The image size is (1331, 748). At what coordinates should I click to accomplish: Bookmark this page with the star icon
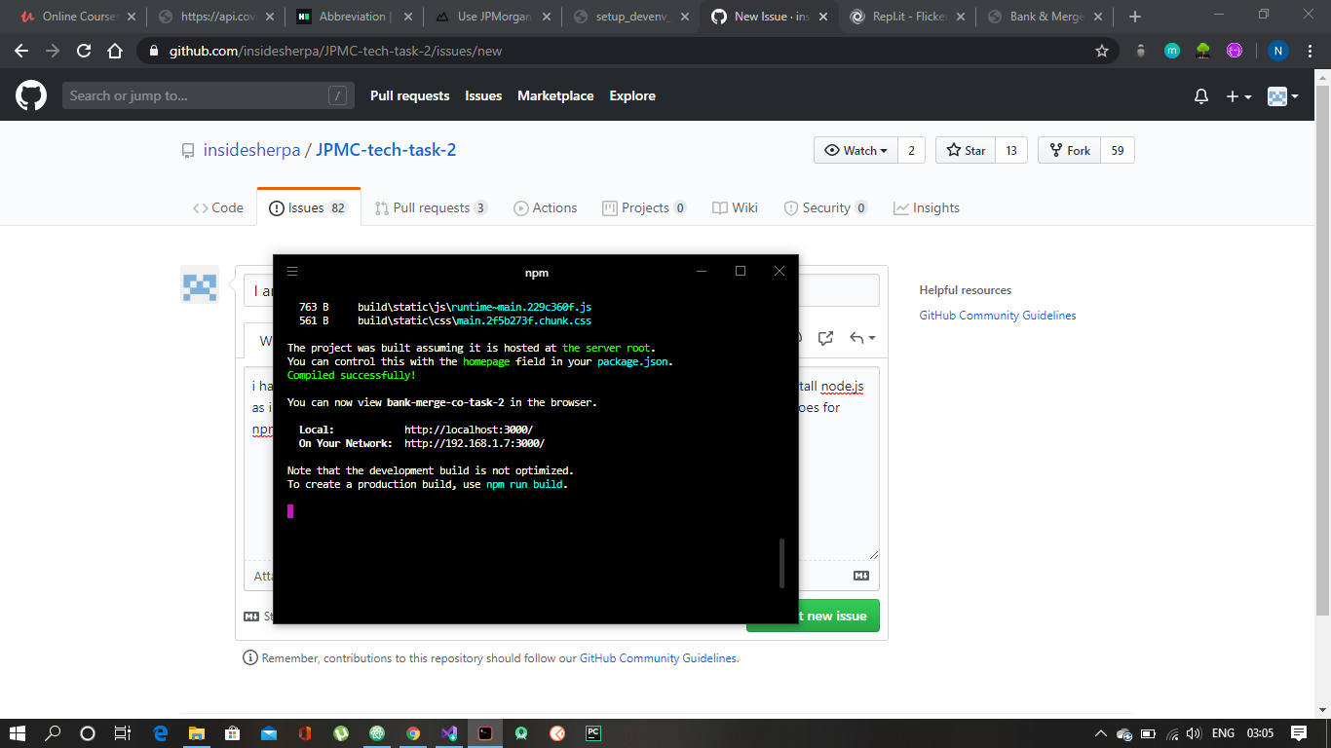click(x=1102, y=51)
